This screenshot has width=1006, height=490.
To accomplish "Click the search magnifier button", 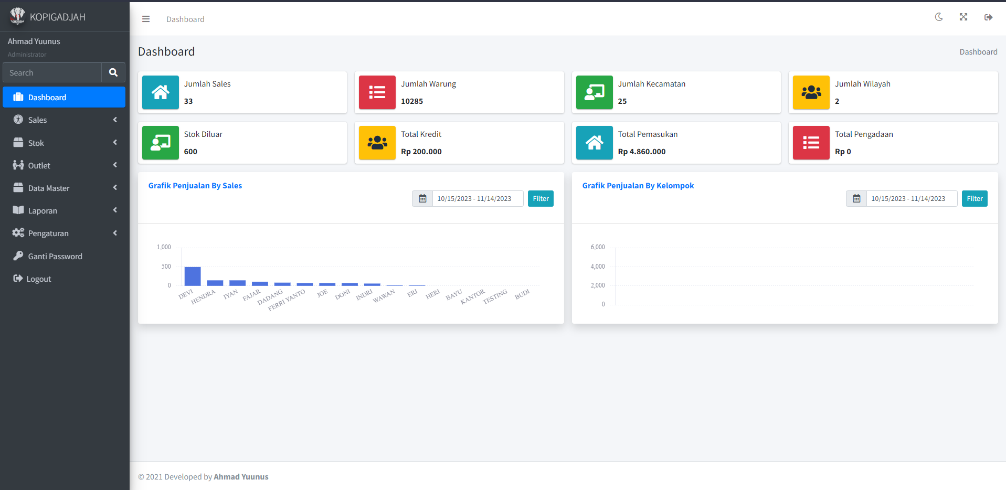I will [x=113, y=72].
